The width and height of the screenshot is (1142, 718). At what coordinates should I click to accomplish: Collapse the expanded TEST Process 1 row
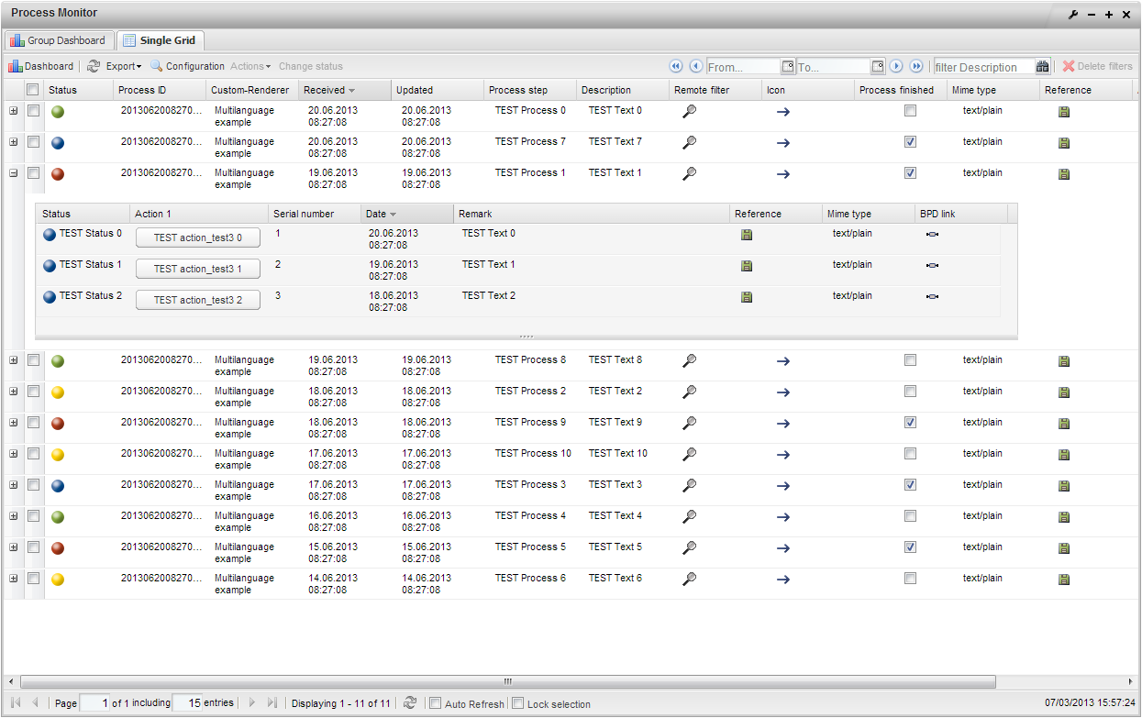pyautogui.click(x=13, y=172)
